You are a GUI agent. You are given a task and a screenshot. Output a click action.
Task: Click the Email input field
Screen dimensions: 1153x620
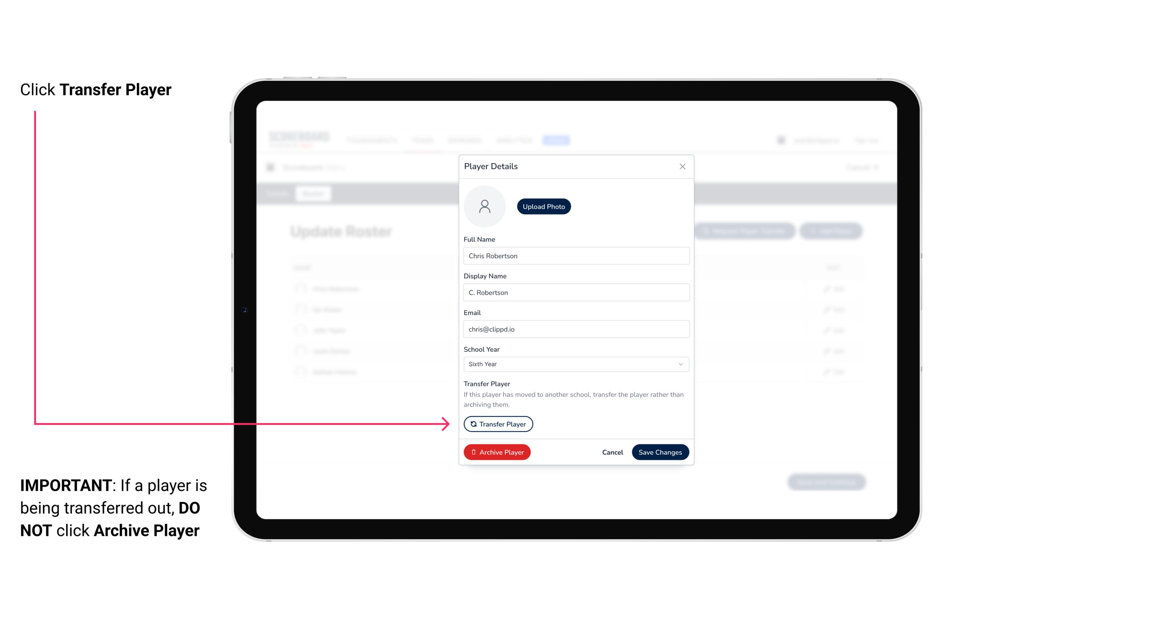(x=575, y=328)
